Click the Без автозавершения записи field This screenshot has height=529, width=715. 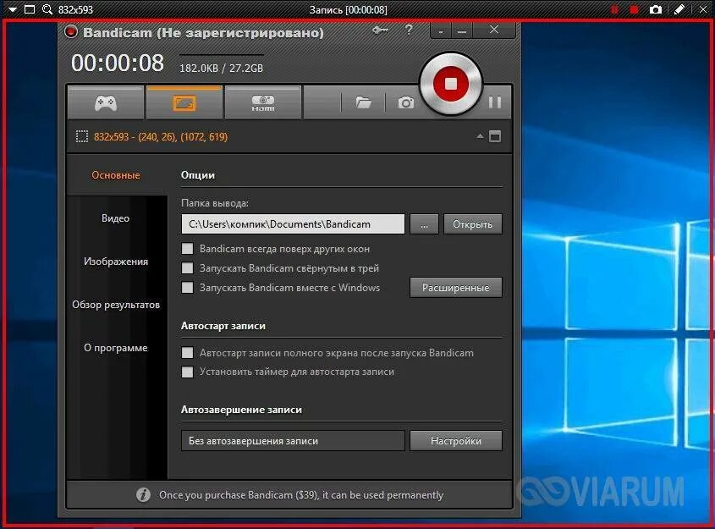point(293,440)
